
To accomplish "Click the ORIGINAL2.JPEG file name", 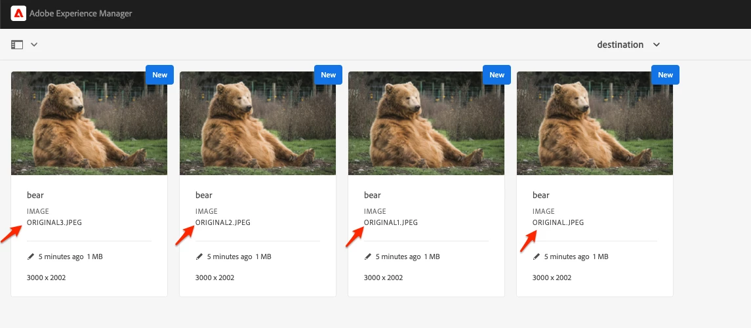I will click(223, 222).
